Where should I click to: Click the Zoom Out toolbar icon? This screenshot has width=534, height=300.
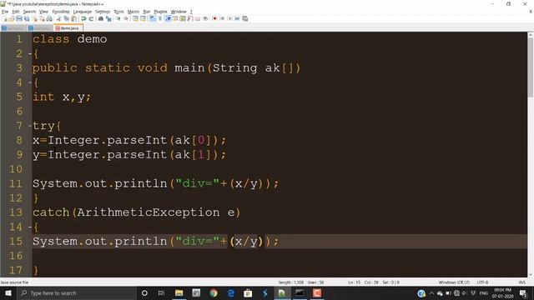(x=126, y=18)
